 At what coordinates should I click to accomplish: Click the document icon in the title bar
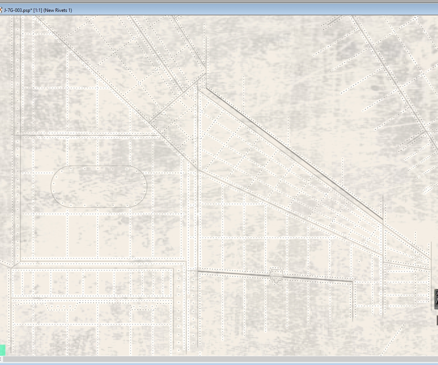pyautogui.click(x=1, y=10)
